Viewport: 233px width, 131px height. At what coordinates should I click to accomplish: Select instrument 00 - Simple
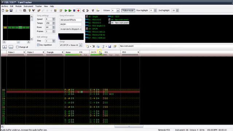pyautogui.click(x=93, y=17)
